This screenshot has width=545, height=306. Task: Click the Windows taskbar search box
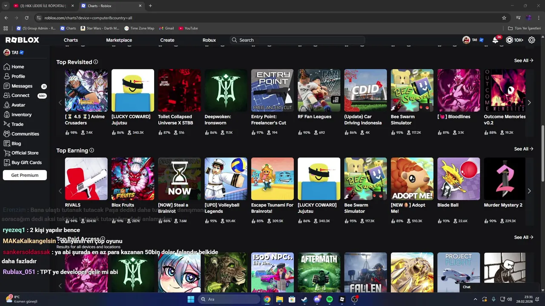tap(229, 299)
